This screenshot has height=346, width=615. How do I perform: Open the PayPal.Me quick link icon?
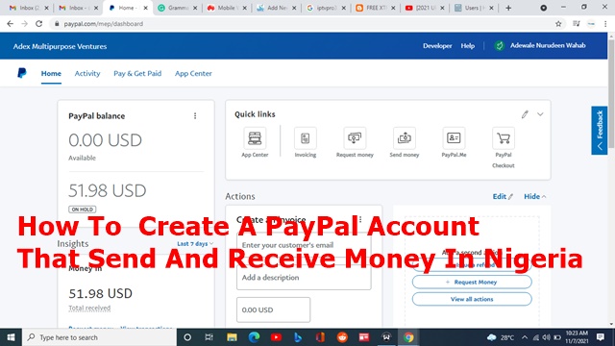(x=454, y=138)
